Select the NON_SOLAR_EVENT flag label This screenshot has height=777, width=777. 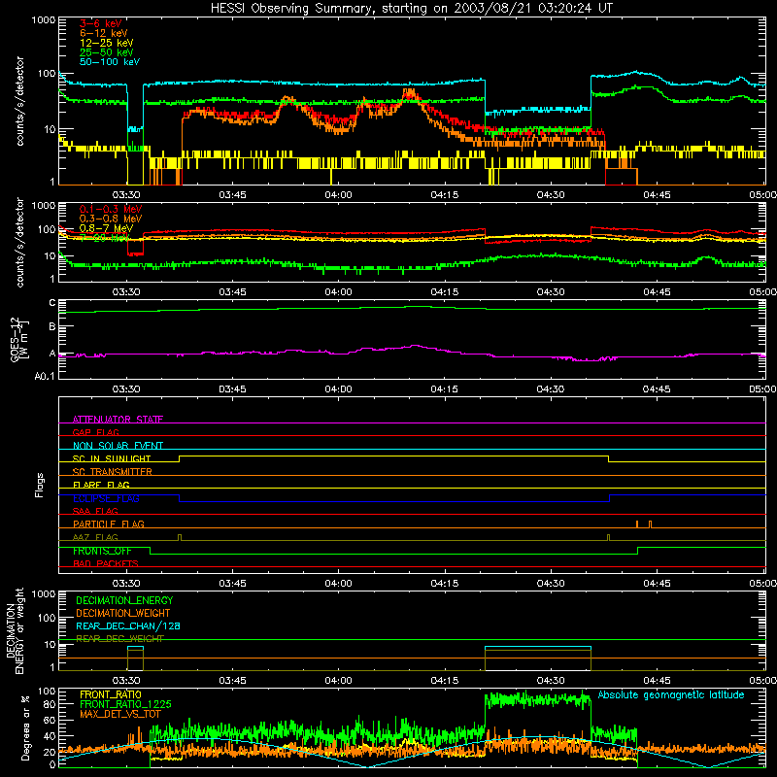(x=118, y=446)
